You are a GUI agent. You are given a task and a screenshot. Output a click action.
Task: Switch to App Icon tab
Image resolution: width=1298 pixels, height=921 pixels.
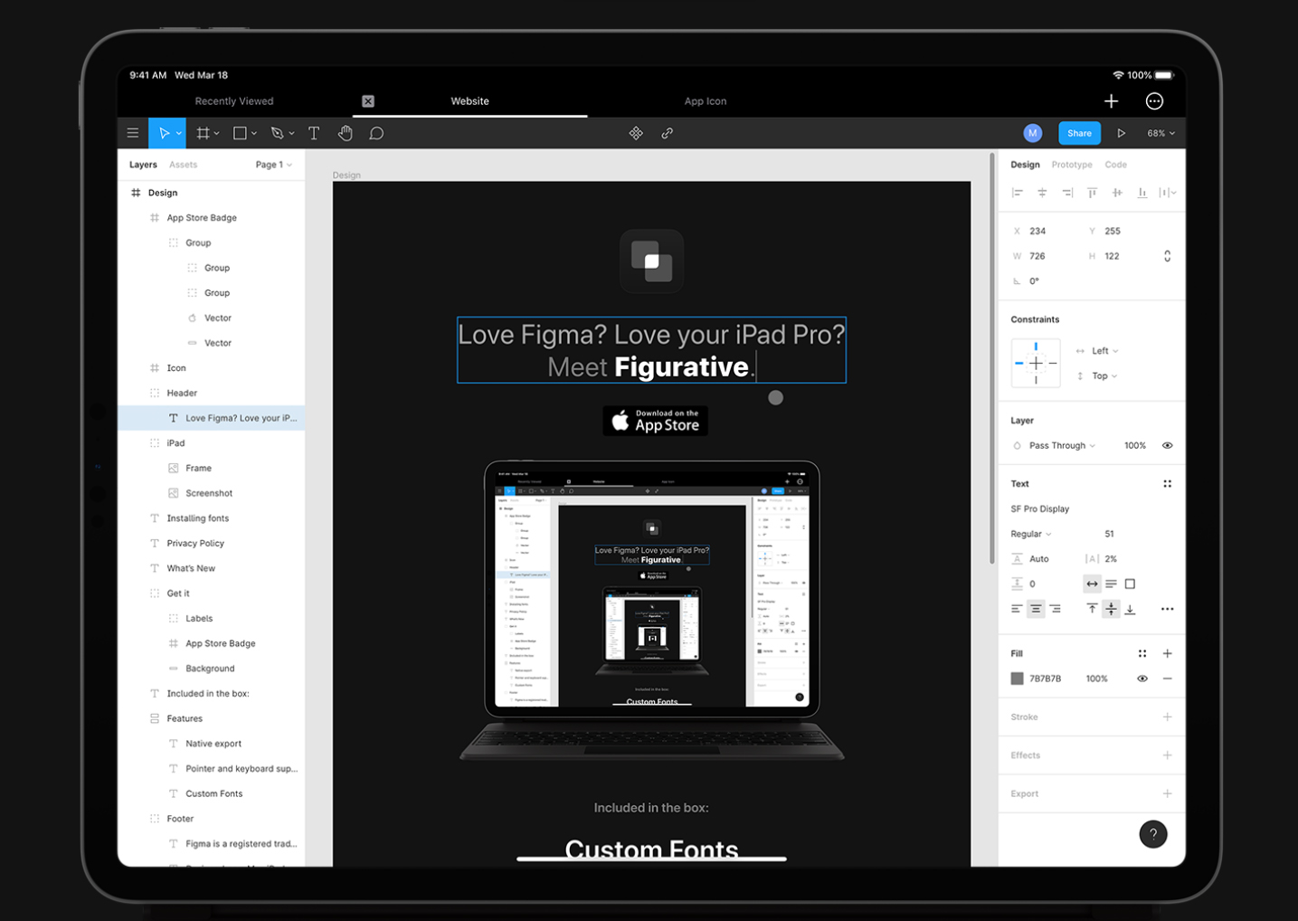(x=706, y=101)
